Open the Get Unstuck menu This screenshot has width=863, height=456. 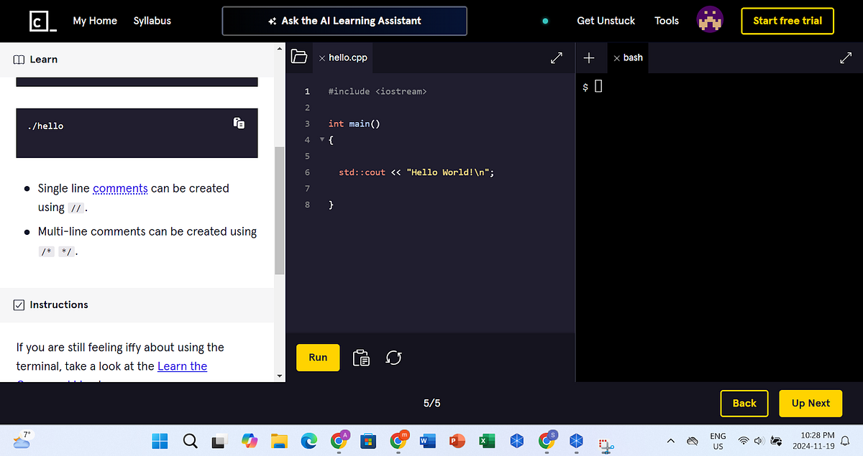(606, 21)
